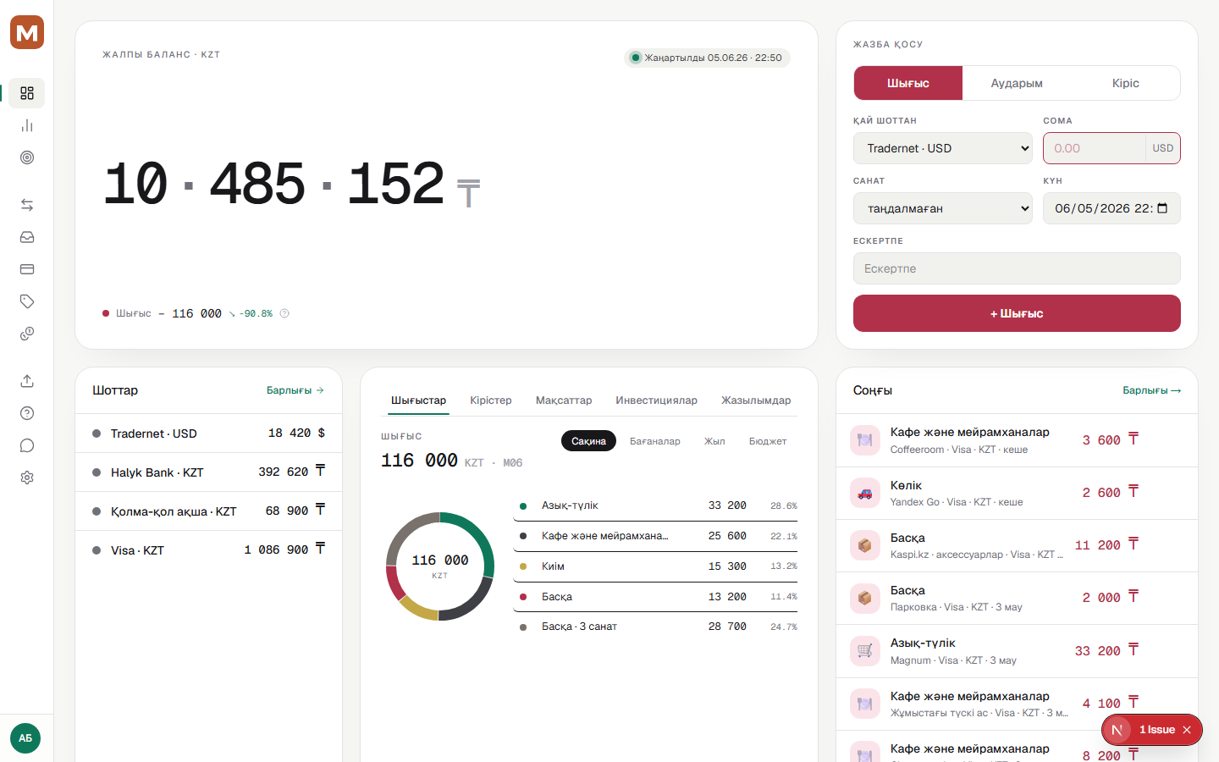Click the calendar icon in the date field
This screenshot has width=1219, height=762.
[x=1162, y=208]
